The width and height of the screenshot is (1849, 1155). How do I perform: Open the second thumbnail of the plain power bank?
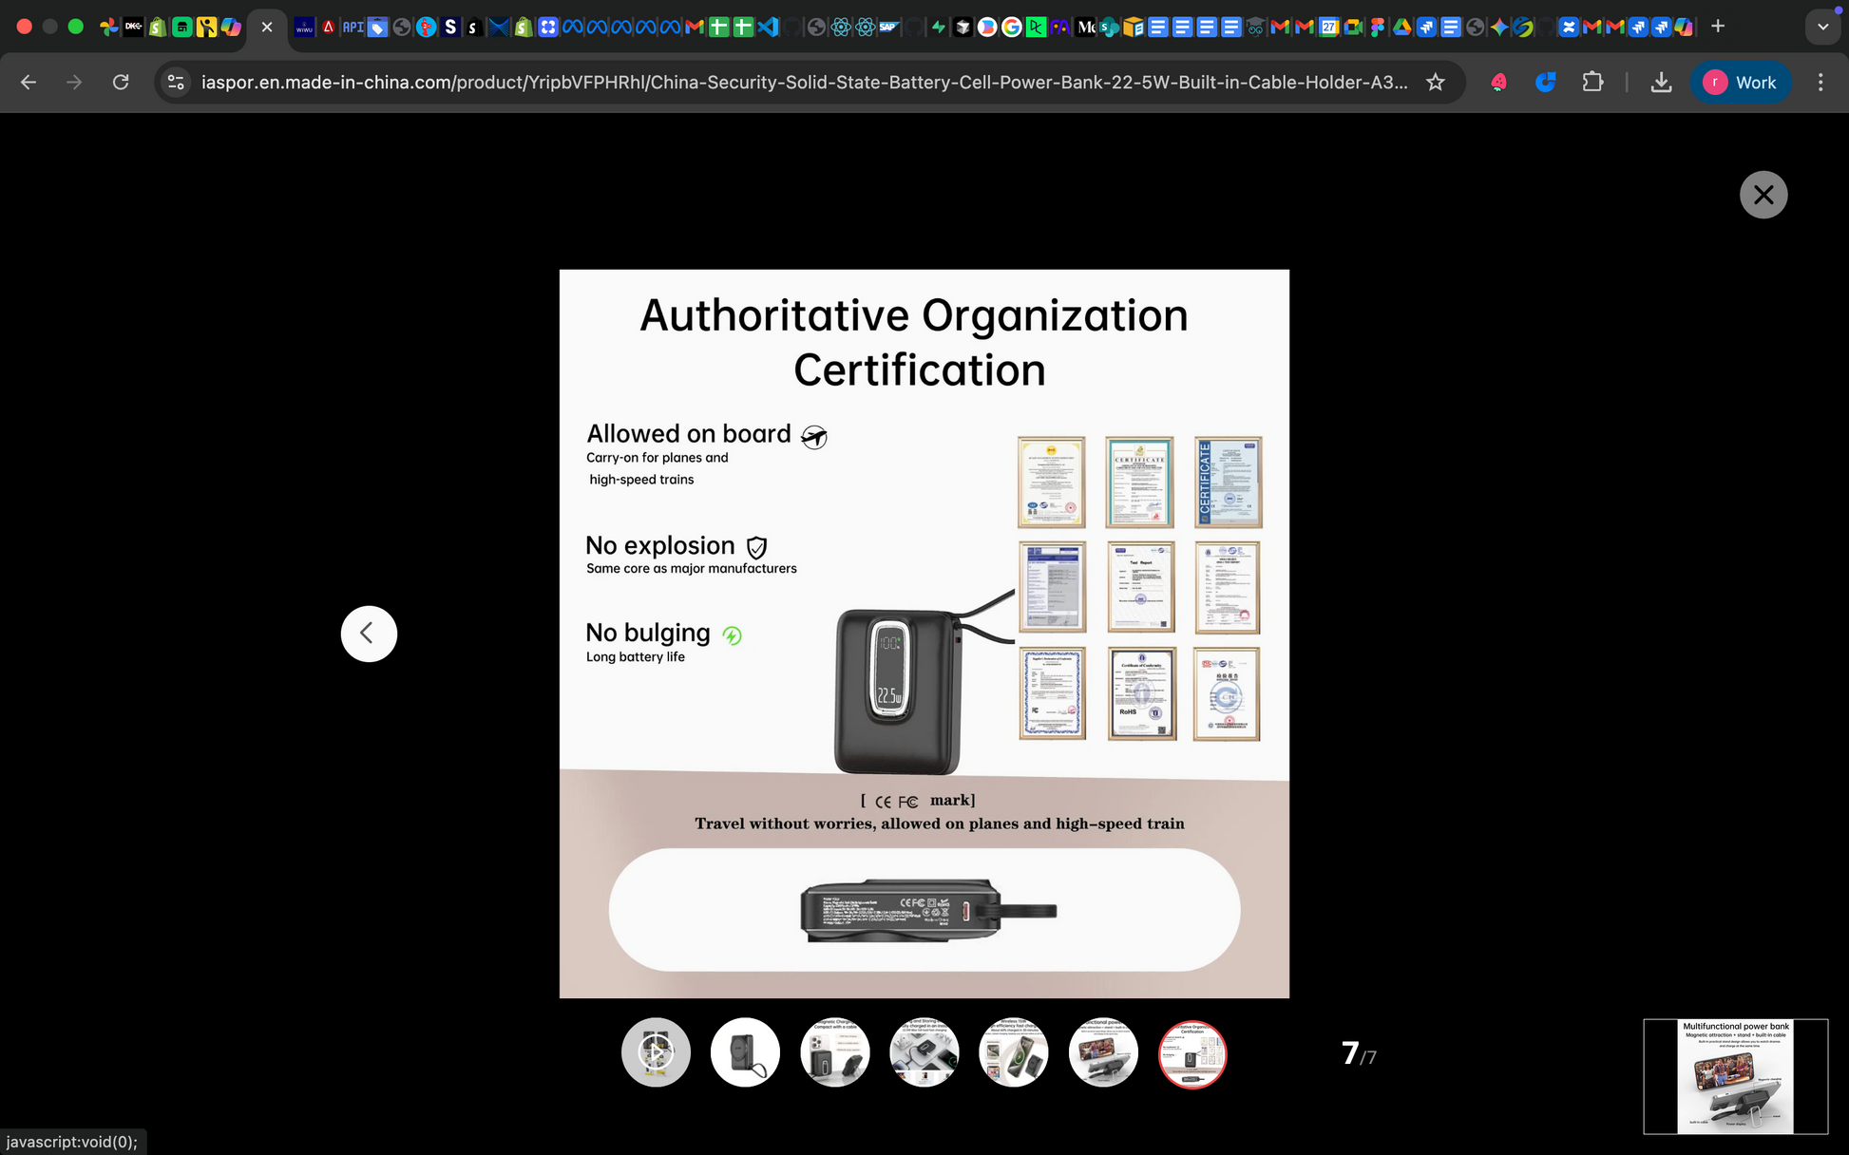click(745, 1052)
